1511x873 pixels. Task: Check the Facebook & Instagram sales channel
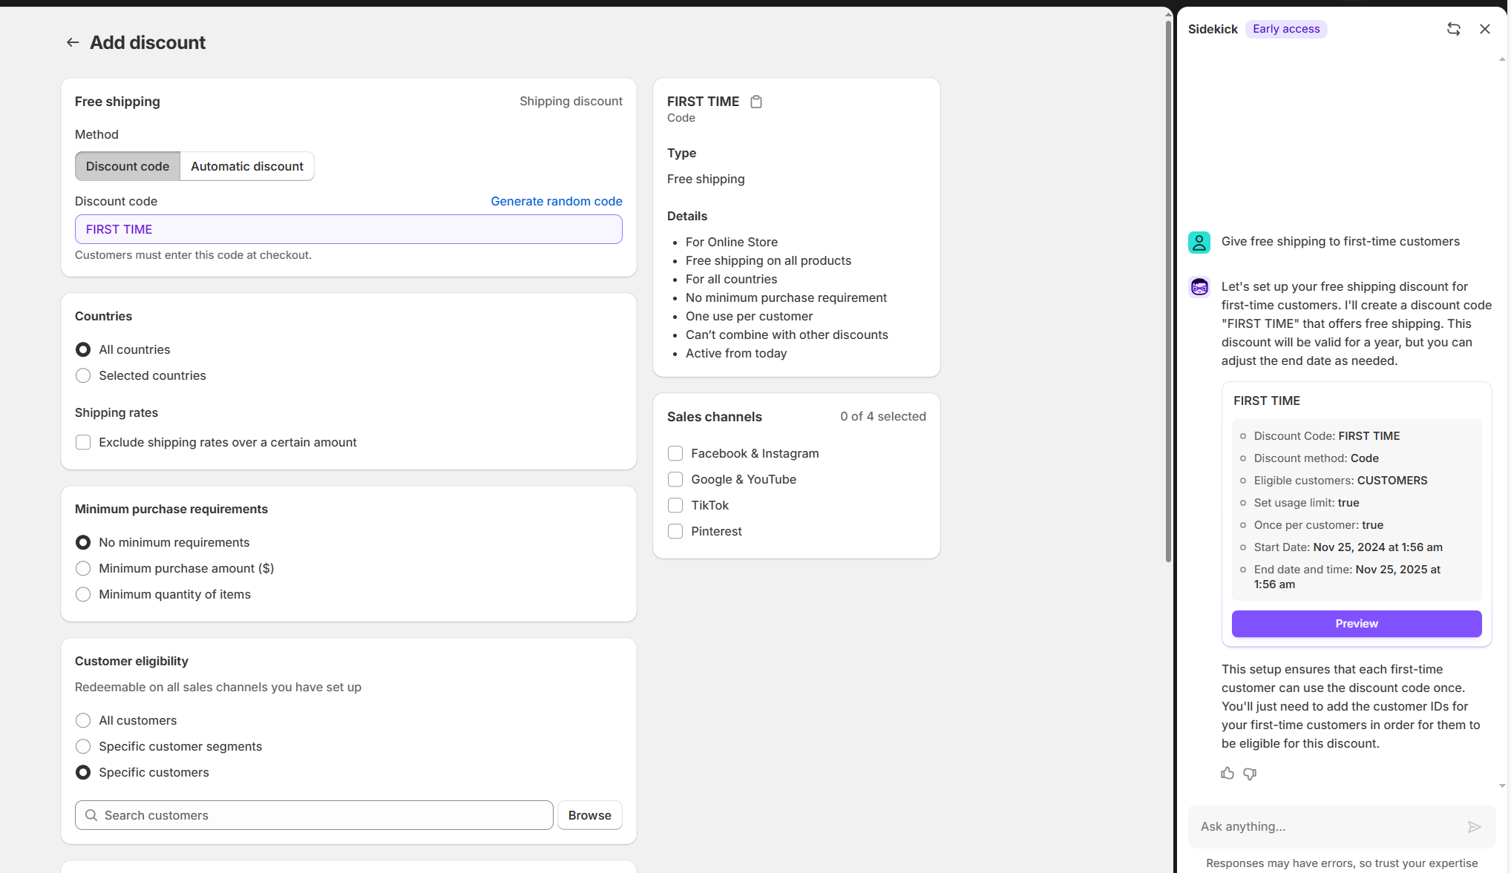tap(675, 453)
